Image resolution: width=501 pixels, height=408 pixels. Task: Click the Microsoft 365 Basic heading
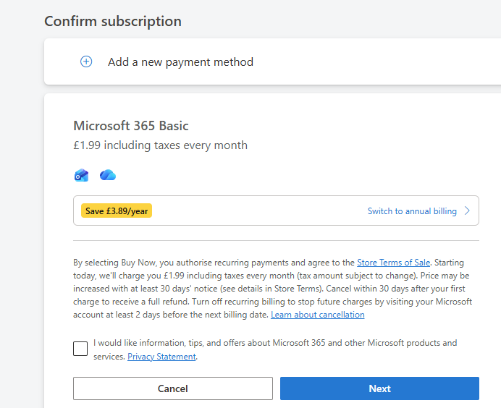(x=131, y=126)
